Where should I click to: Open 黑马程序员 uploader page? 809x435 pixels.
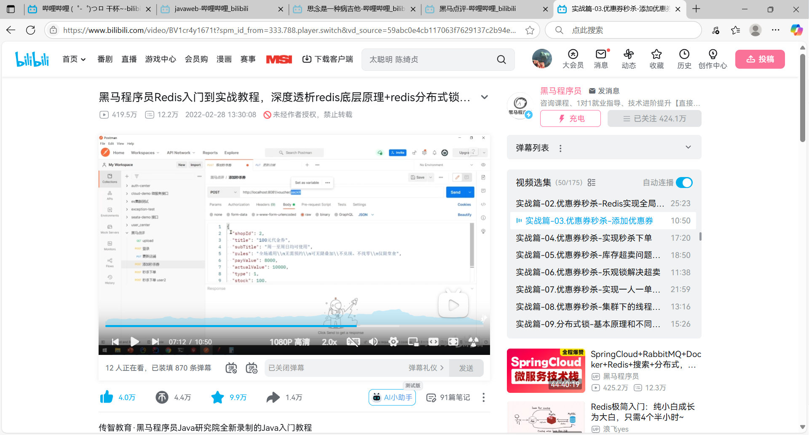[x=560, y=91]
